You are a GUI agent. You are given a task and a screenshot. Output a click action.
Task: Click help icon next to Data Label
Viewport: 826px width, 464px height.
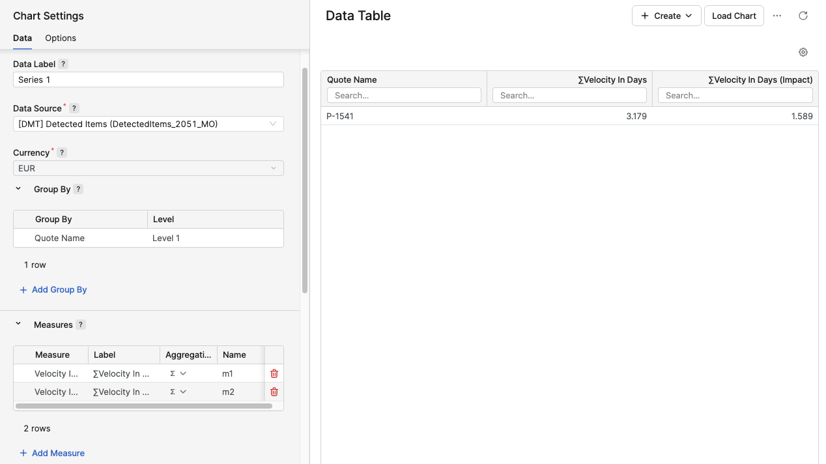(x=63, y=64)
